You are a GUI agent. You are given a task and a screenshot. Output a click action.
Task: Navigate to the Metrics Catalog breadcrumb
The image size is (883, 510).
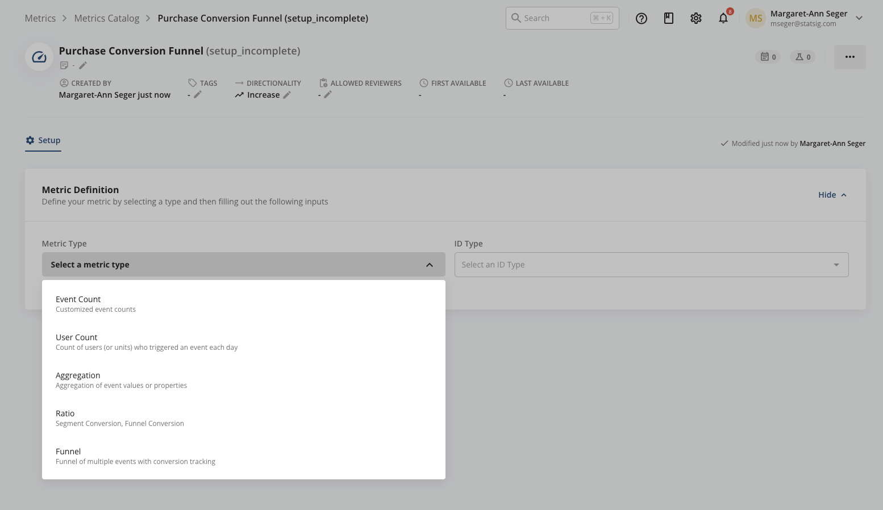click(106, 18)
